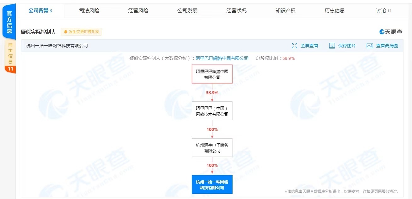Choose 保存图片 to save chart
The width and height of the screenshot is (412, 199).
[347, 46]
